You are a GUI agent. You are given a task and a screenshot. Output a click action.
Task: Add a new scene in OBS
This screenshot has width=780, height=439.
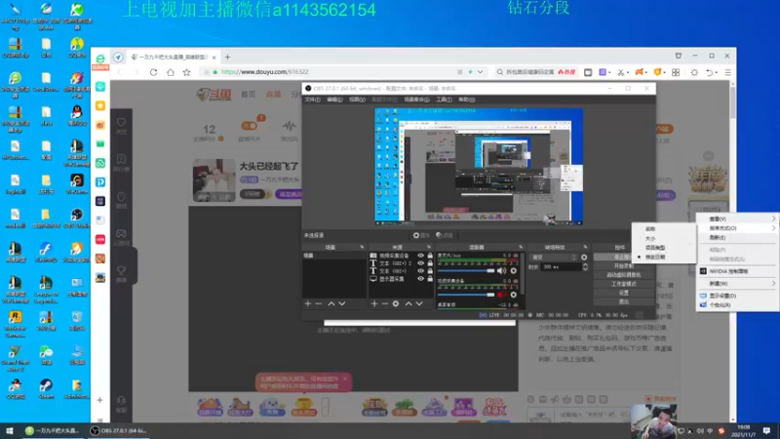click(x=307, y=303)
